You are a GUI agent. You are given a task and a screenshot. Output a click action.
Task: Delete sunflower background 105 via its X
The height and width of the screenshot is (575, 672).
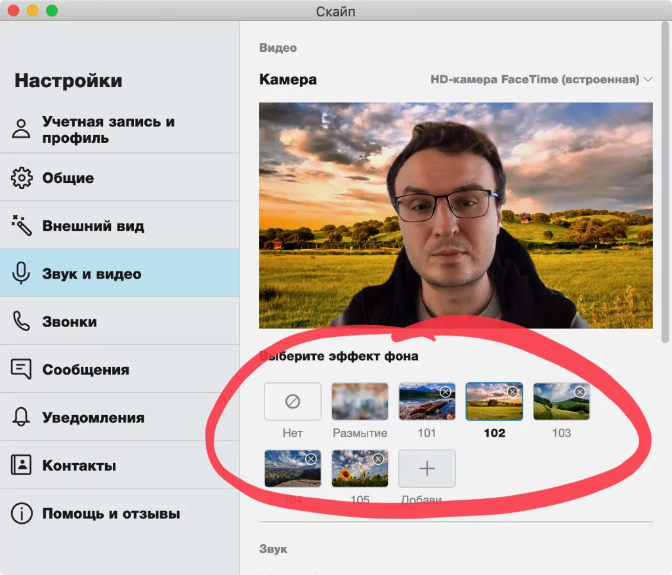click(x=378, y=459)
